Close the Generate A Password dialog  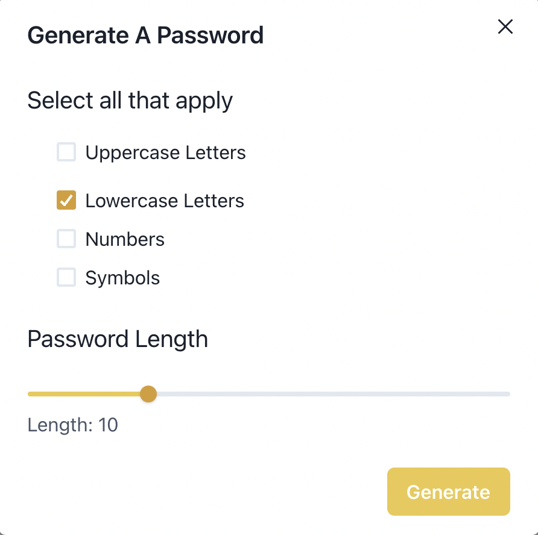(505, 27)
